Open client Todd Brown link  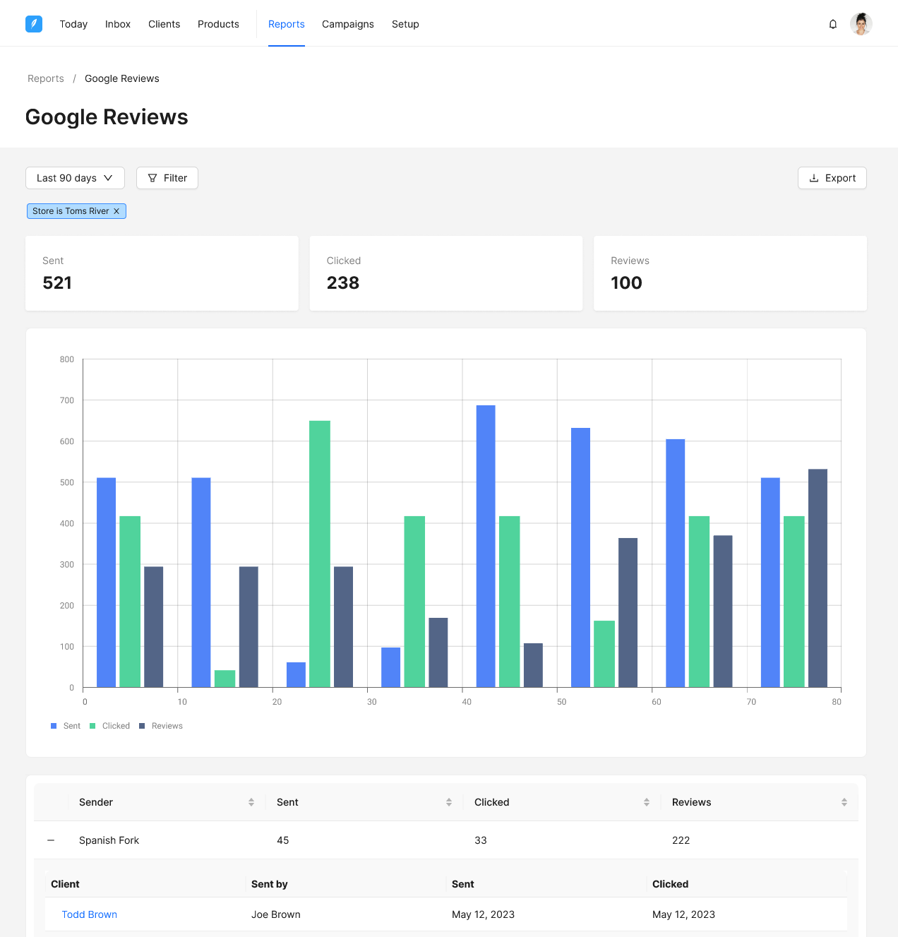[x=90, y=914]
